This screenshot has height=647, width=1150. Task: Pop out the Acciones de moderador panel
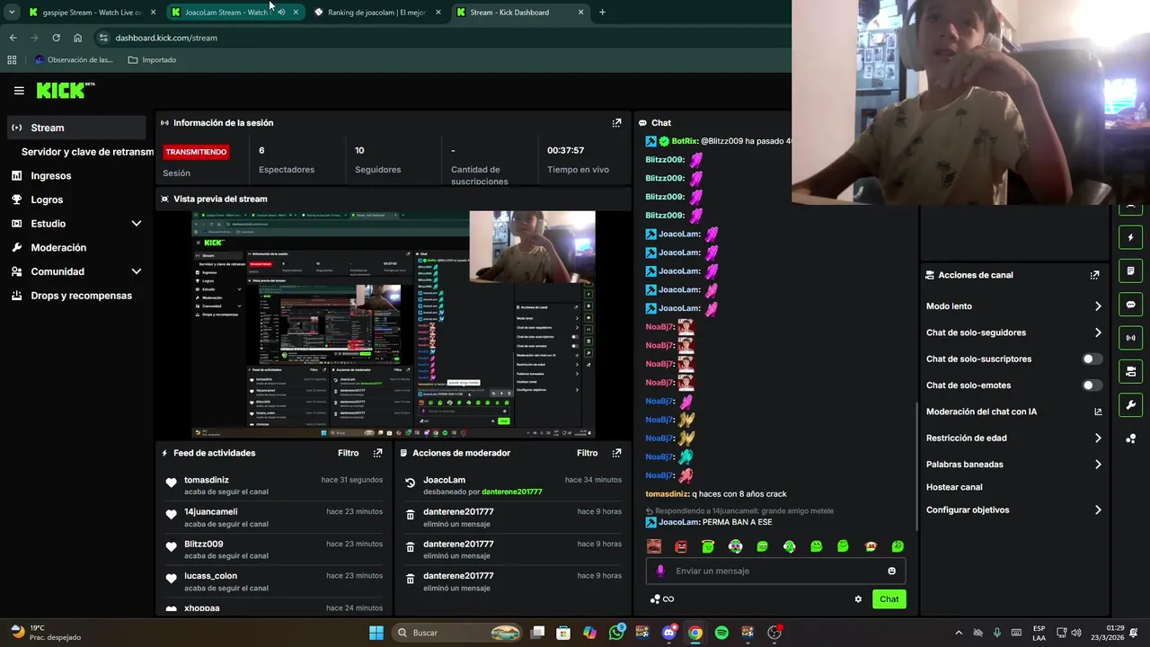click(616, 453)
